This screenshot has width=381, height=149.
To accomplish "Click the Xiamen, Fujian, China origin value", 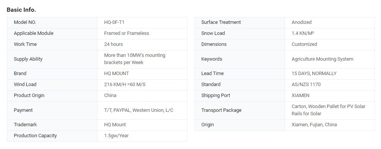I will (314, 125).
